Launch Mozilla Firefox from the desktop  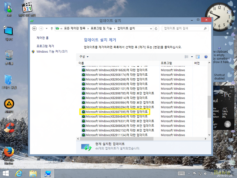[x=9, y=156]
